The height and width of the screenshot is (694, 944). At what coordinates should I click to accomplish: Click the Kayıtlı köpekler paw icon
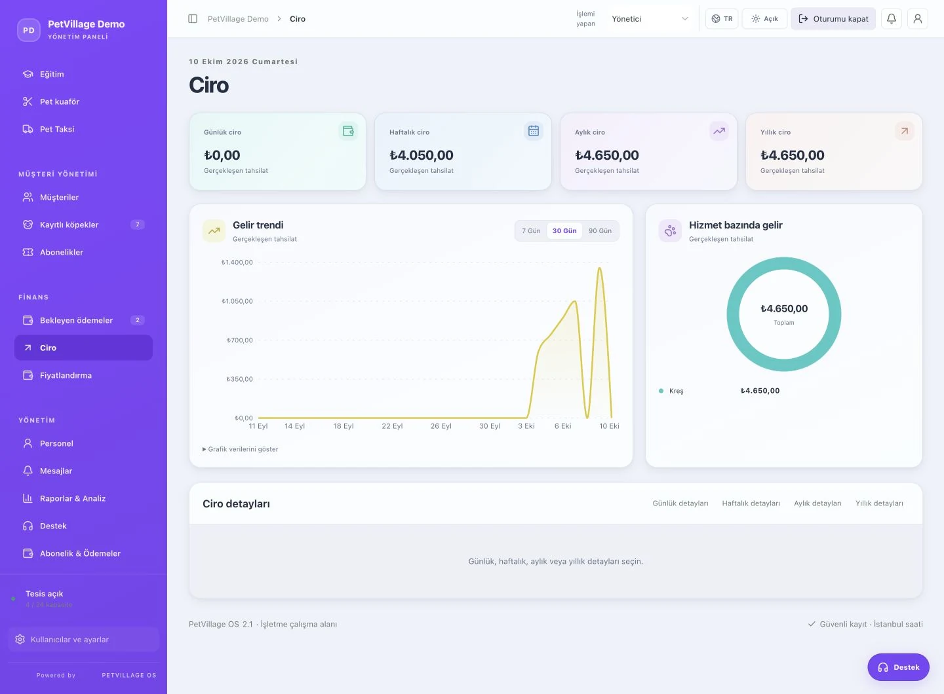[28, 225]
